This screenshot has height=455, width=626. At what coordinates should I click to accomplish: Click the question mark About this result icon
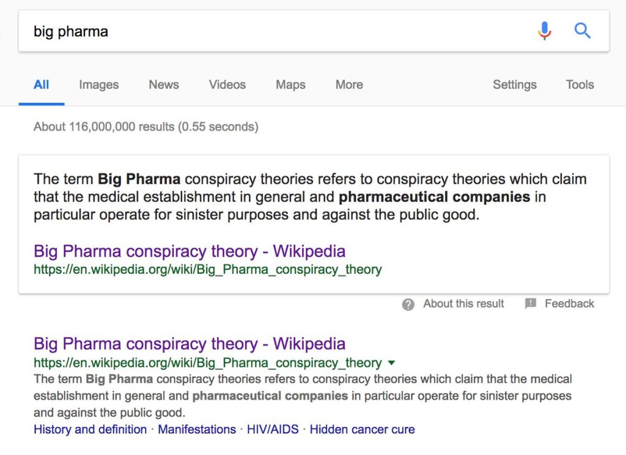coord(408,304)
